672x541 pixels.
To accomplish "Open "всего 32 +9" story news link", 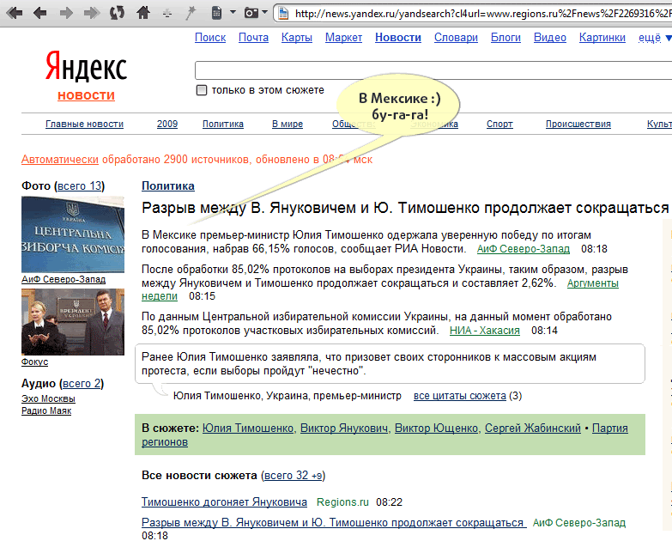I will coord(294,476).
